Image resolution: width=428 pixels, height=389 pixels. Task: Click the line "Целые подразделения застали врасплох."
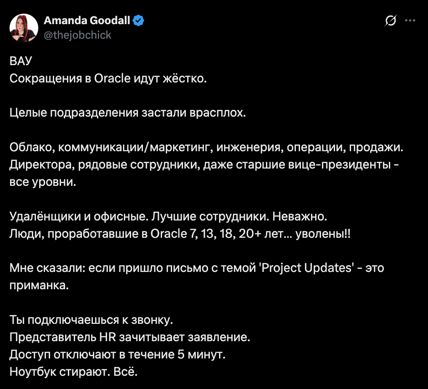click(127, 113)
